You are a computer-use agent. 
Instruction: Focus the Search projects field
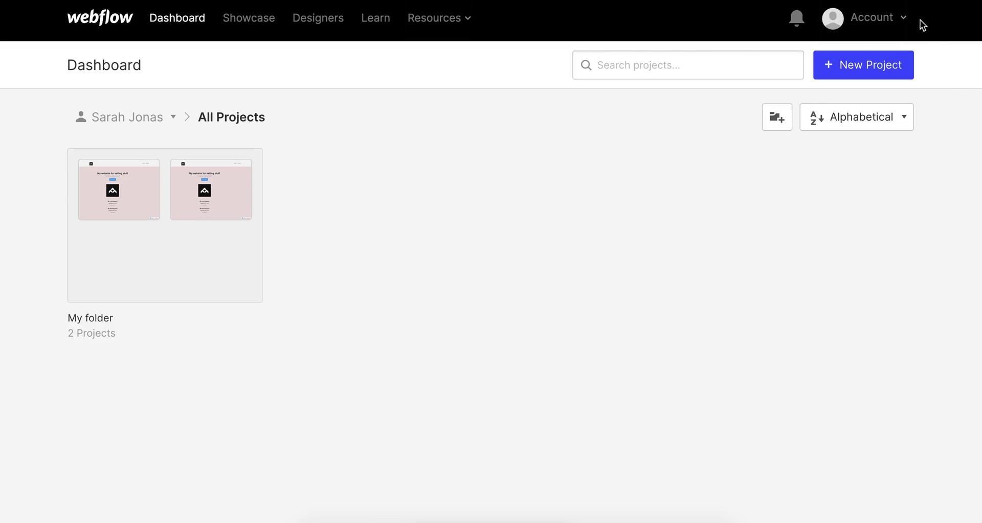pyautogui.click(x=696, y=65)
